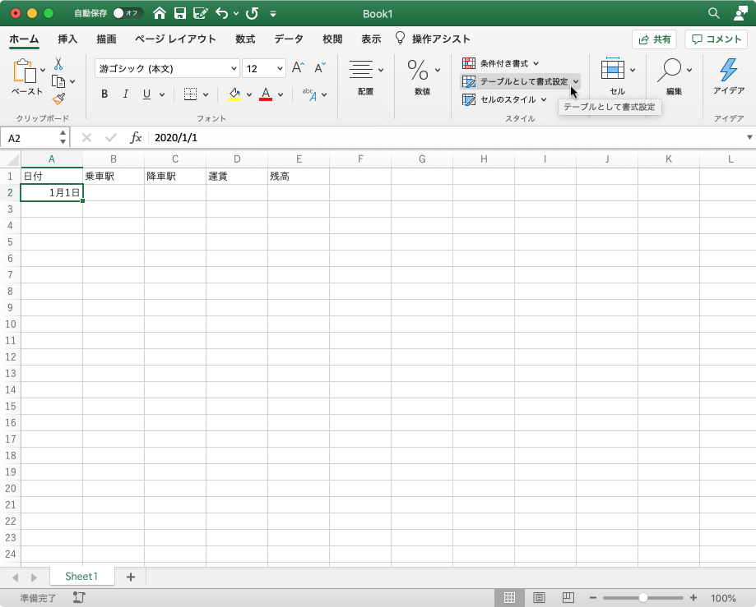Click the select-all corner triangle
The width and height of the screenshot is (756, 607).
(x=11, y=159)
